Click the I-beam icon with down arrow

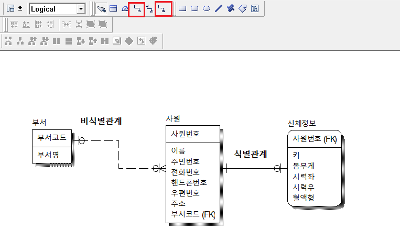(x=81, y=41)
